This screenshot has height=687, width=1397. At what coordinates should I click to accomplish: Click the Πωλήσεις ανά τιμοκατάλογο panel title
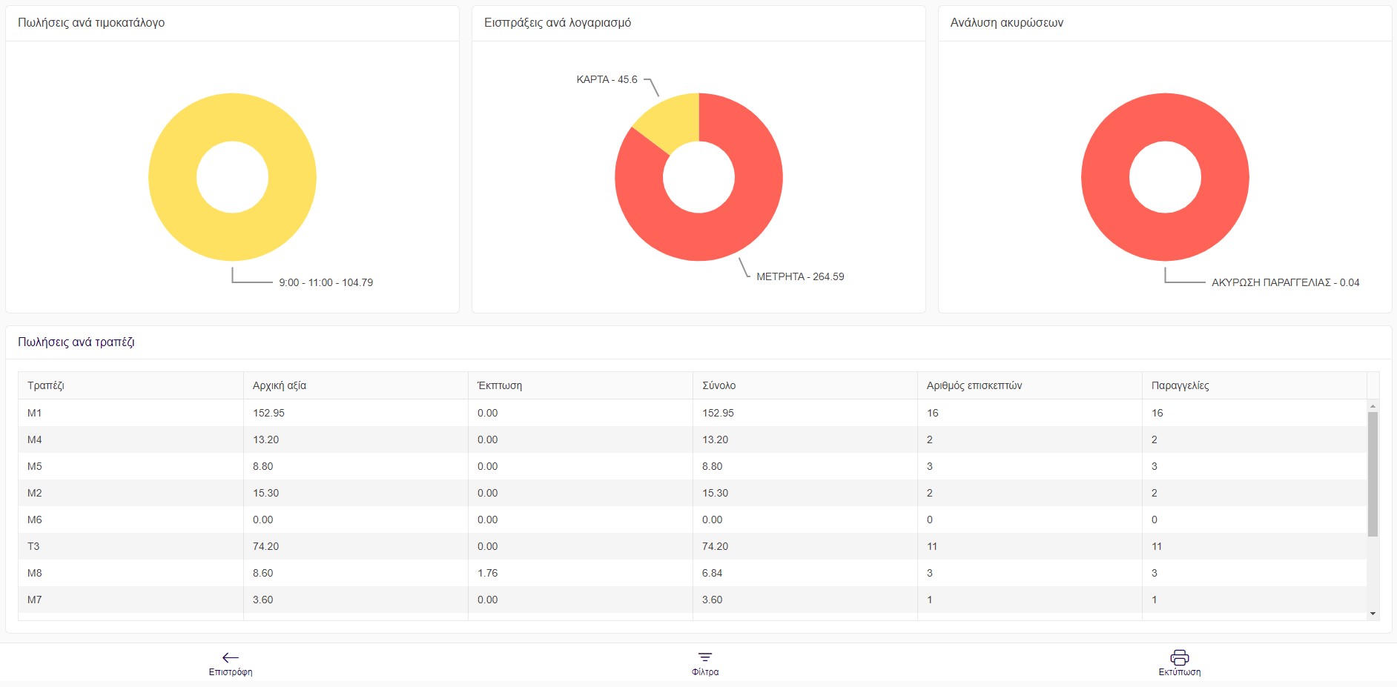coord(91,23)
